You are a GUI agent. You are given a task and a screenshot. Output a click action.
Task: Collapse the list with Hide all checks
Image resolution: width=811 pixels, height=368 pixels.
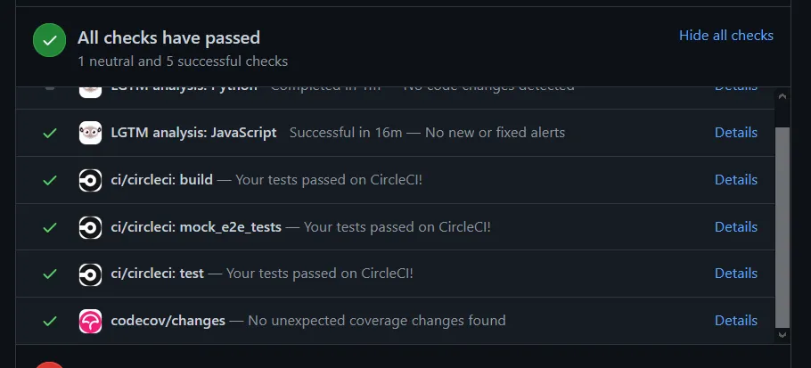click(725, 36)
